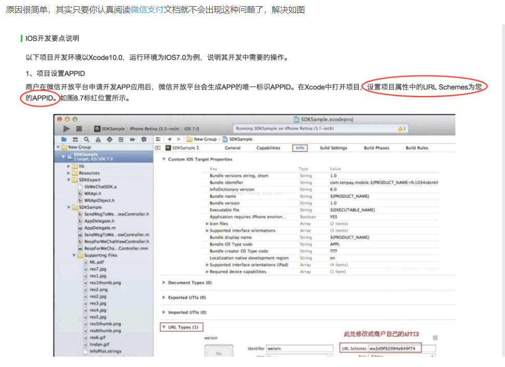Expand the Required device capabilities row
The image size is (505, 367).
pos(207,271)
